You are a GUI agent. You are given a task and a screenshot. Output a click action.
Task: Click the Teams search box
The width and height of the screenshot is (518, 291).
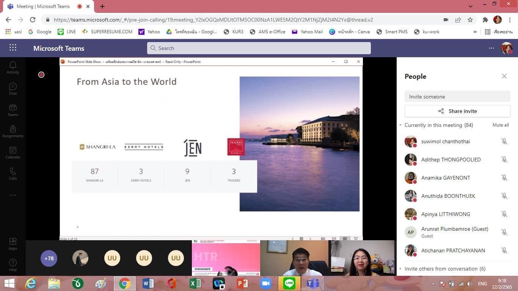coord(259,48)
